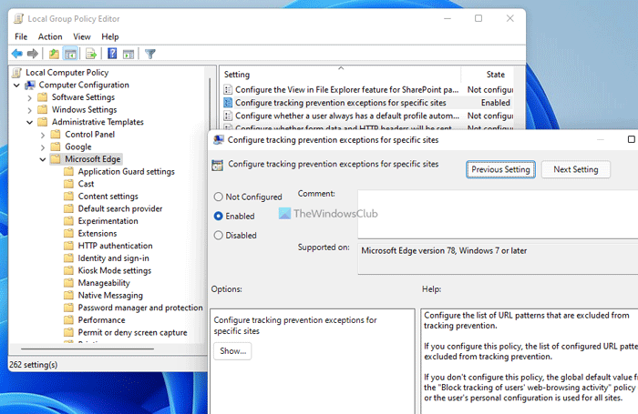Open the File menu
Image resolution: width=638 pixels, height=414 pixels.
(21, 36)
